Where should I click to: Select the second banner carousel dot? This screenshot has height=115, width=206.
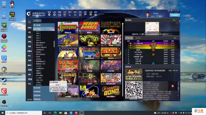(x=146, y=32)
